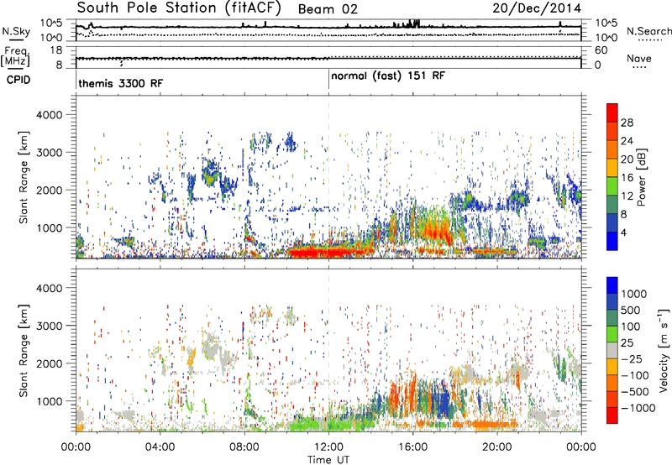Viewport: 672px width, 465px height.
Task: Click the 'Nave' legend label
Action: [x=639, y=58]
